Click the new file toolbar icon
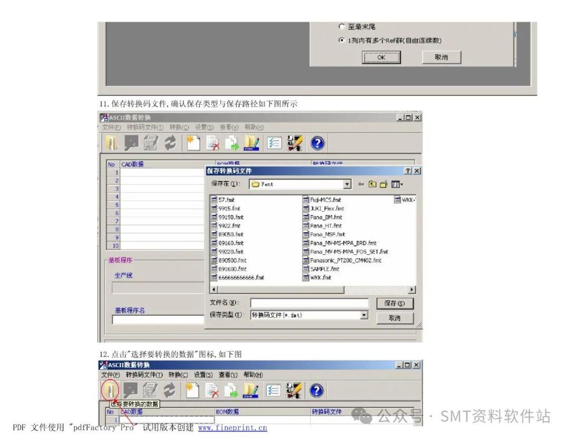 192,142
